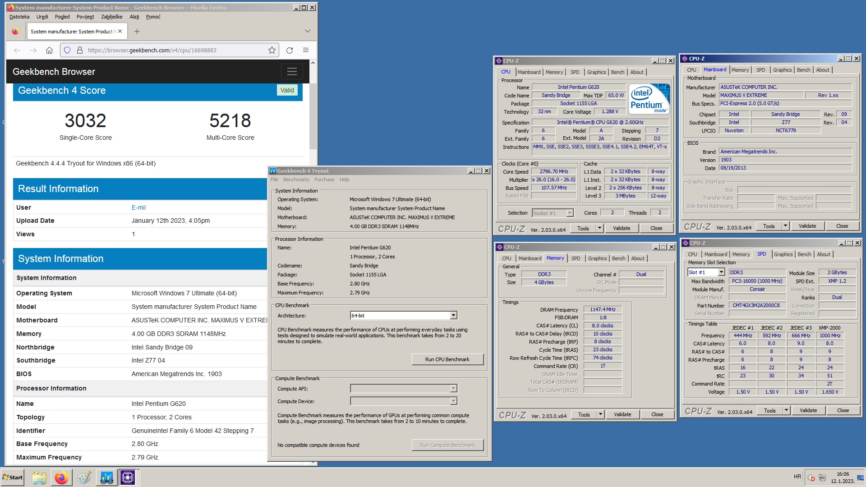Click the Geekbench Browser title link

click(54, 72)
